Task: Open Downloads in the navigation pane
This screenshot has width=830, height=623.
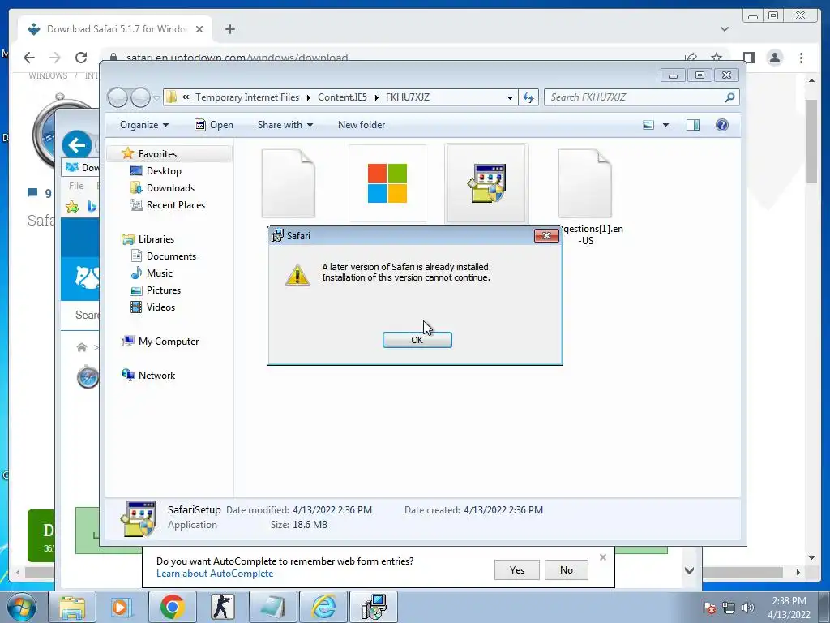Action: [170, 188]
